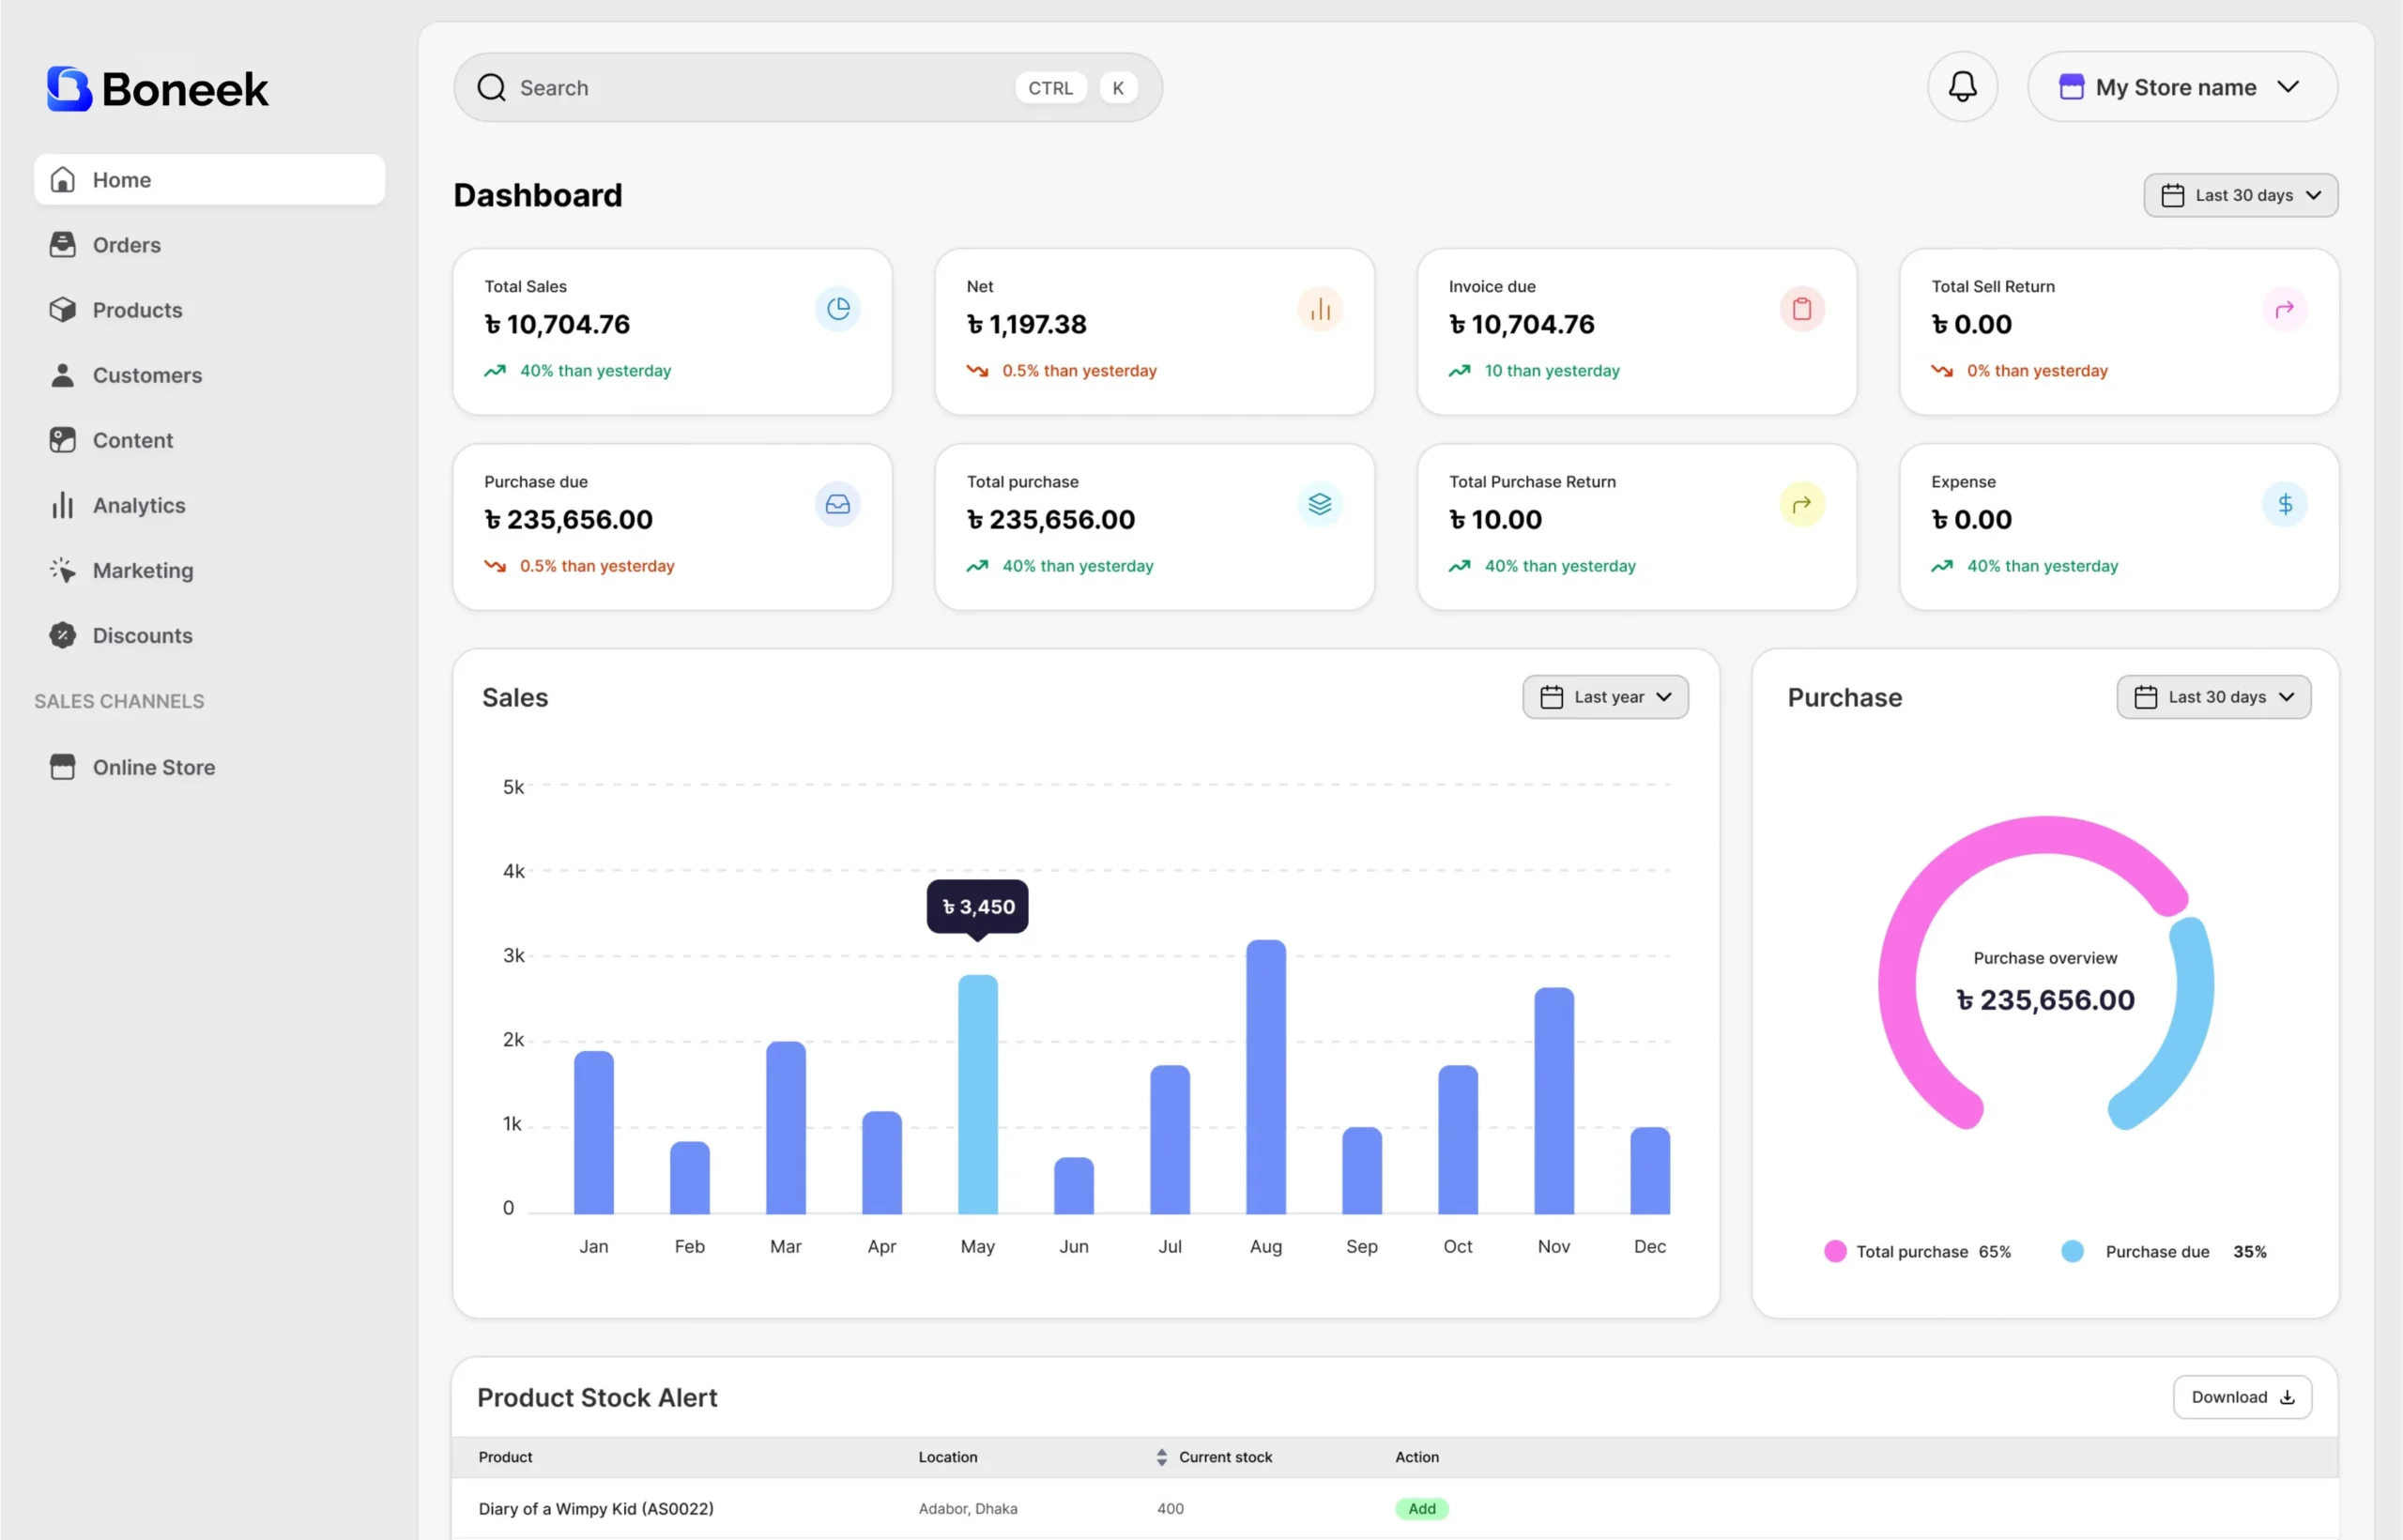Open the Analytics sidebar item
This screenshot has height=1540, width=2403.
(x=138, y=505)
